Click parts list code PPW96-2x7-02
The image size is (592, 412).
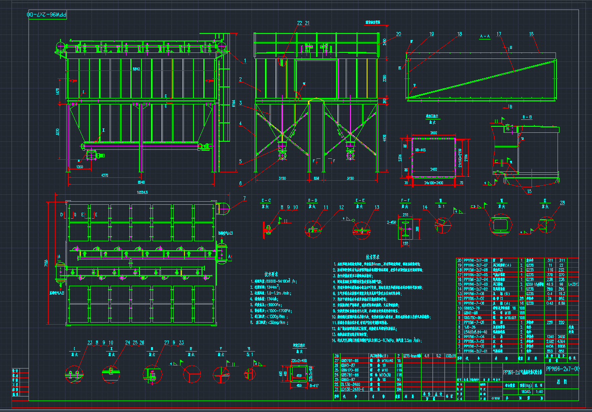pyautogui.click(x=475, y=289)
